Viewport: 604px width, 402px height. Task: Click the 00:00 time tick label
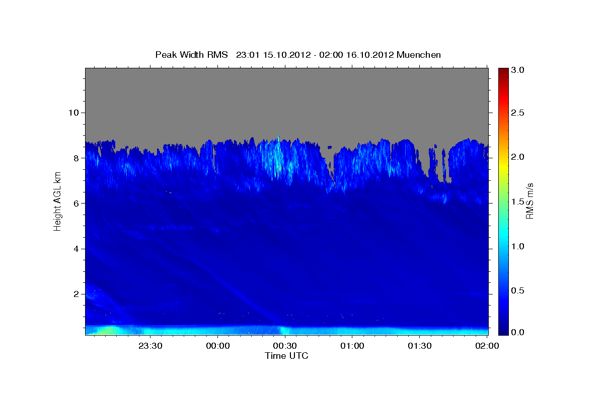(x=217, y=346)
